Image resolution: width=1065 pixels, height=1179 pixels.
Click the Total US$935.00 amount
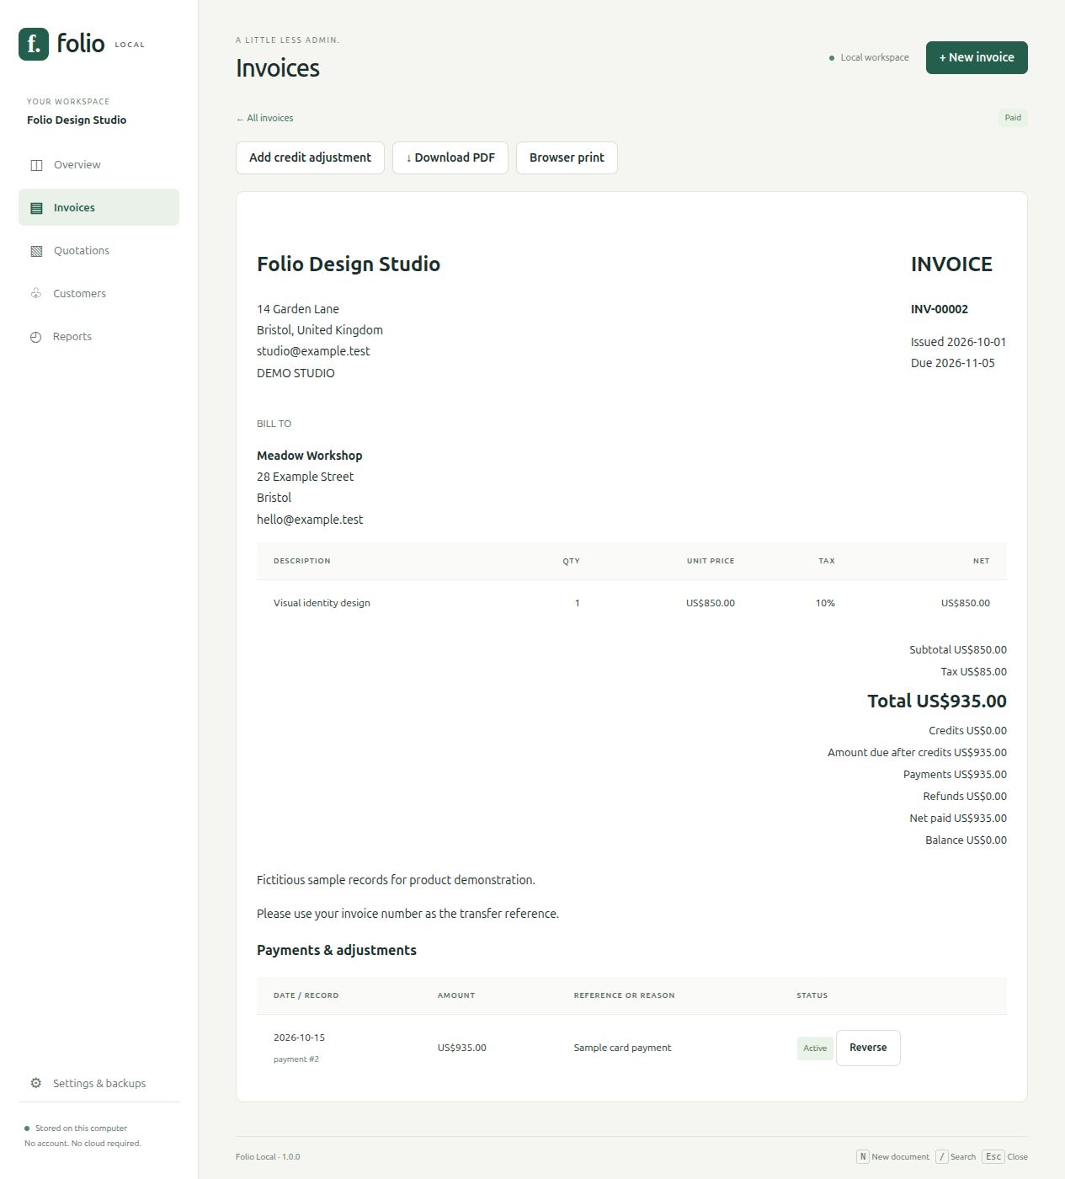click(x=937, y=701)
